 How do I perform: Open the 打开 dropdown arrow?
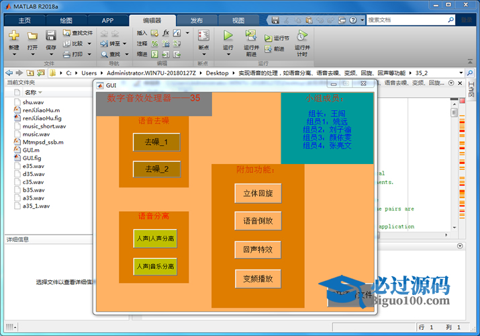(32, 54)
